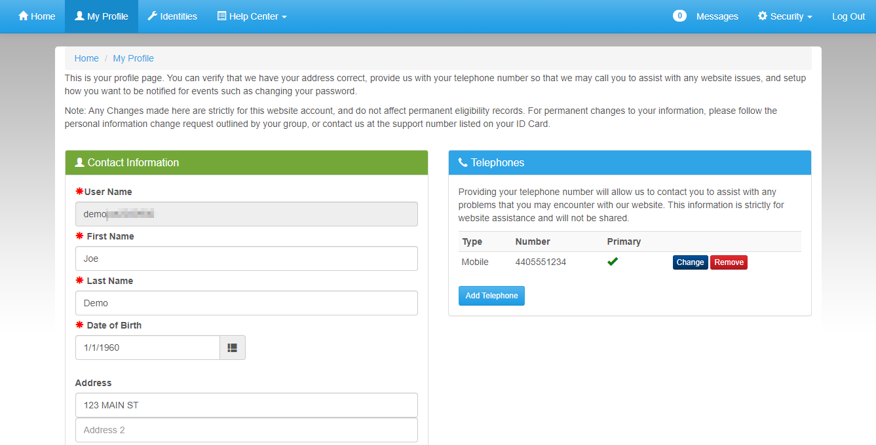Click the list icon beside Help Center
The width and height of the screenshot is (876, 445).
click(x=221, y=16)
